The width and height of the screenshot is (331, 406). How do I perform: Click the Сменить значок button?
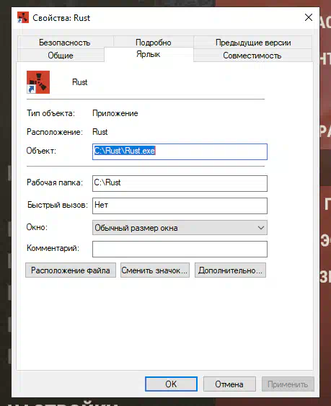[x=154, y=270]
